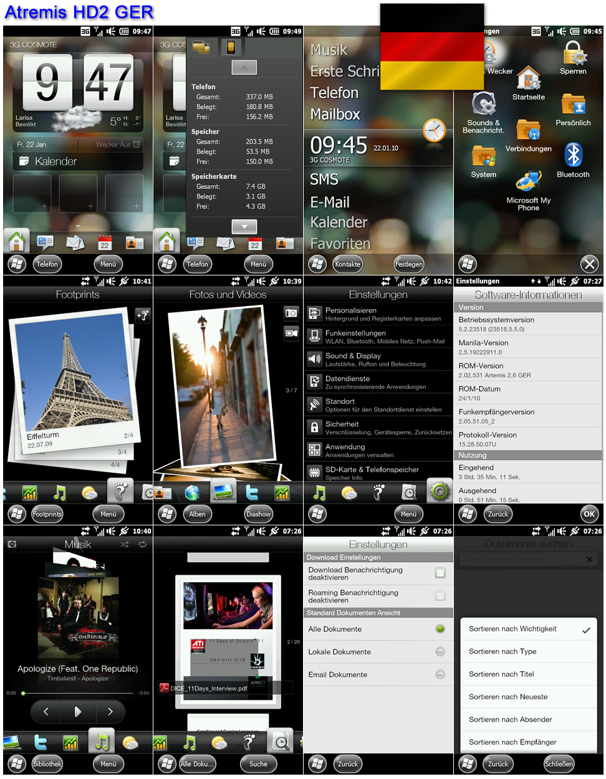Tap the Twitter tab icon in Fotos und Videos
Image resolution: width=606 pixels, height=779 pixels.
(x=252, y=492)
